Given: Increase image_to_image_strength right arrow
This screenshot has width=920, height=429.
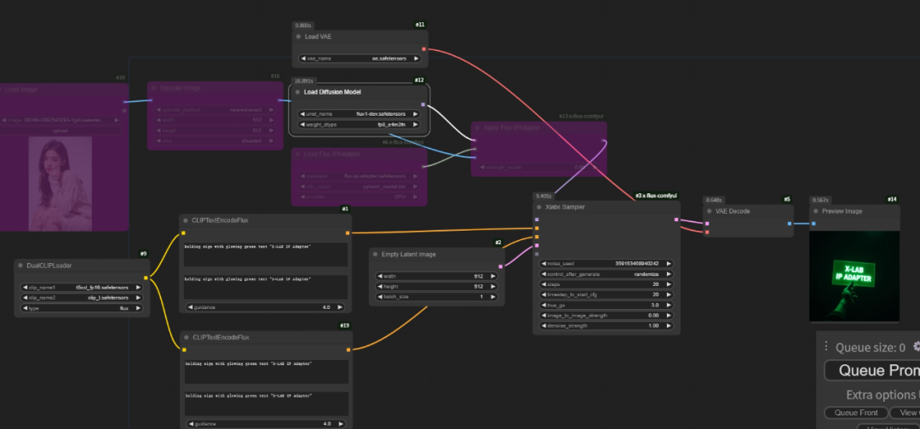Looking at the screenshot, I should (669, 315).
